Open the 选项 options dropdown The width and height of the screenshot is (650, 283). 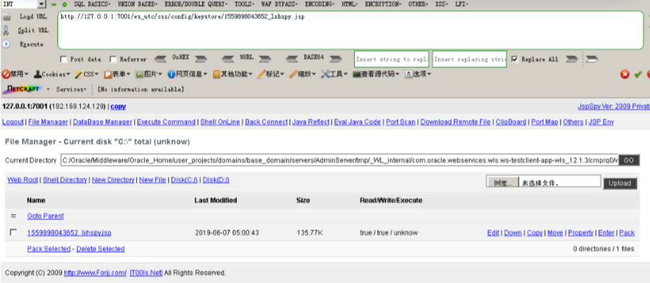pos(419,74)
